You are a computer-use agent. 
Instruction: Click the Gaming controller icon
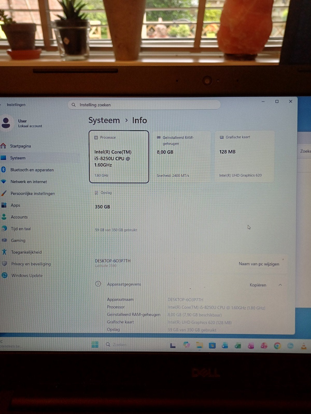[4, 240]
